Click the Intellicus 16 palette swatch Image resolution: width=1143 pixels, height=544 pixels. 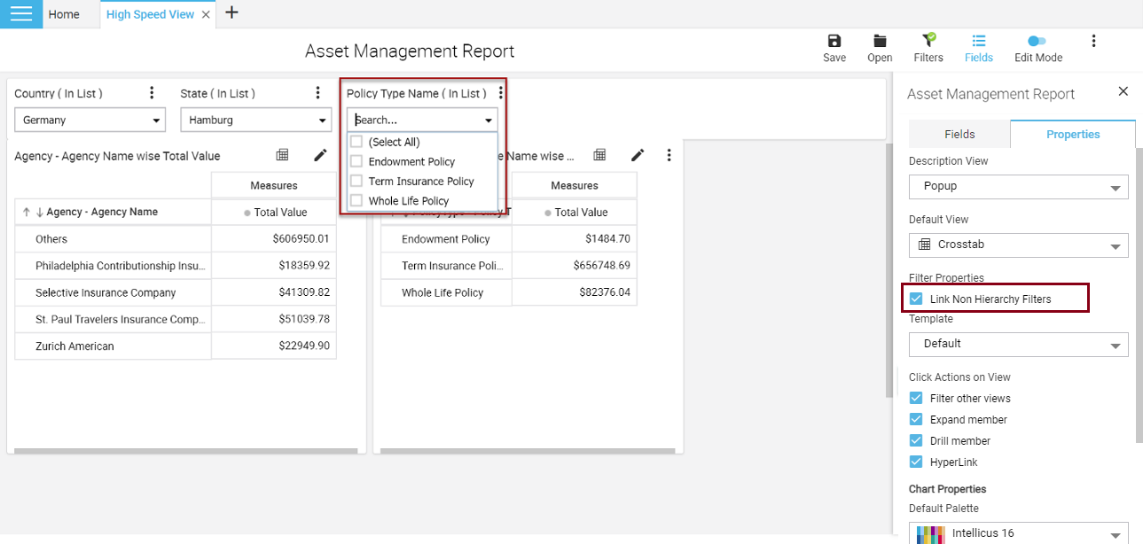coord(931,534)
